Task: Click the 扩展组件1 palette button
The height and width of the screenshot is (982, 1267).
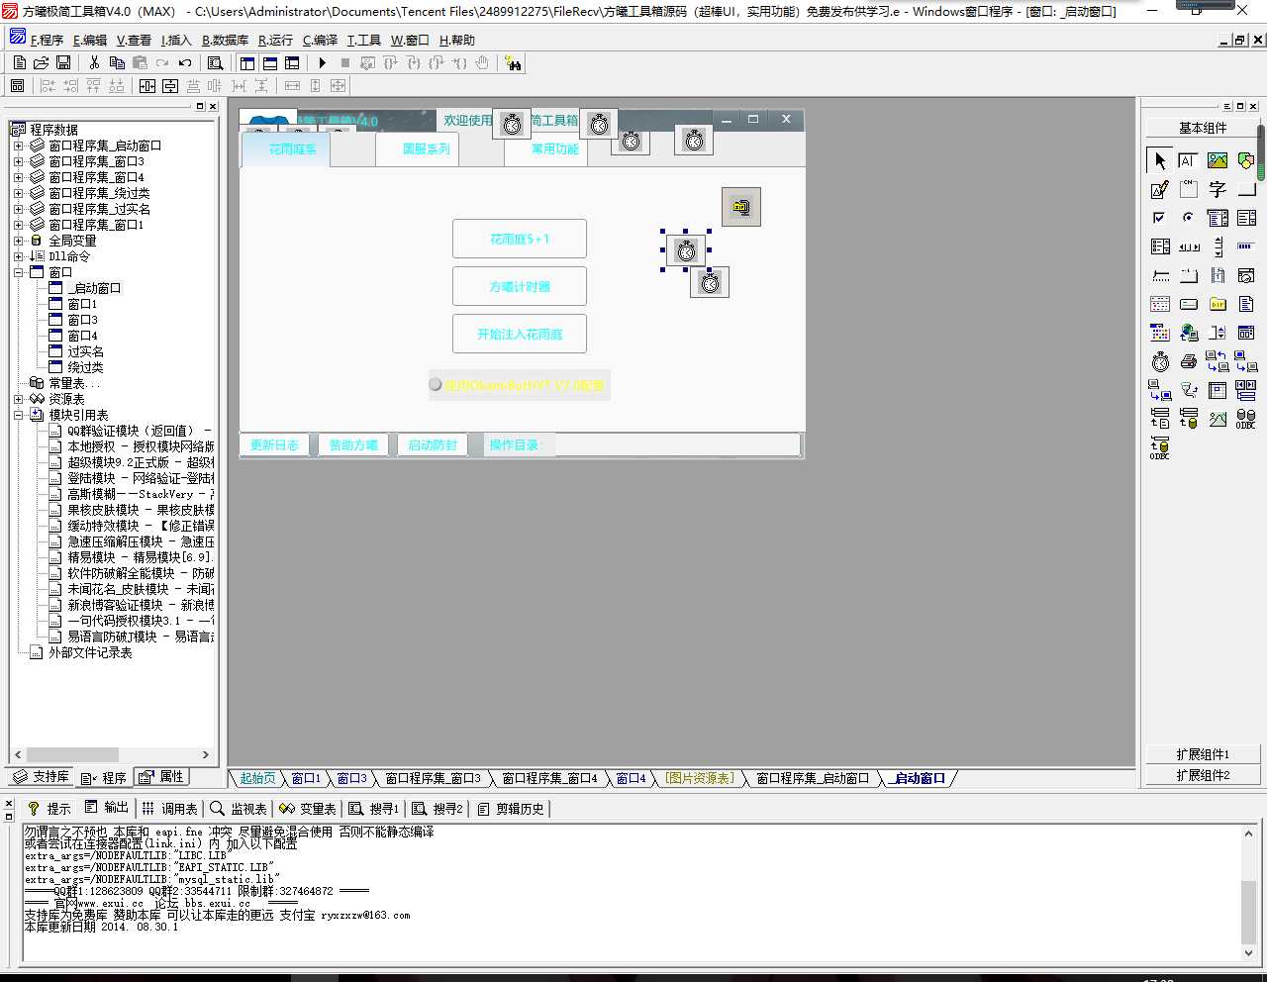Action: tap(1203, 754)
